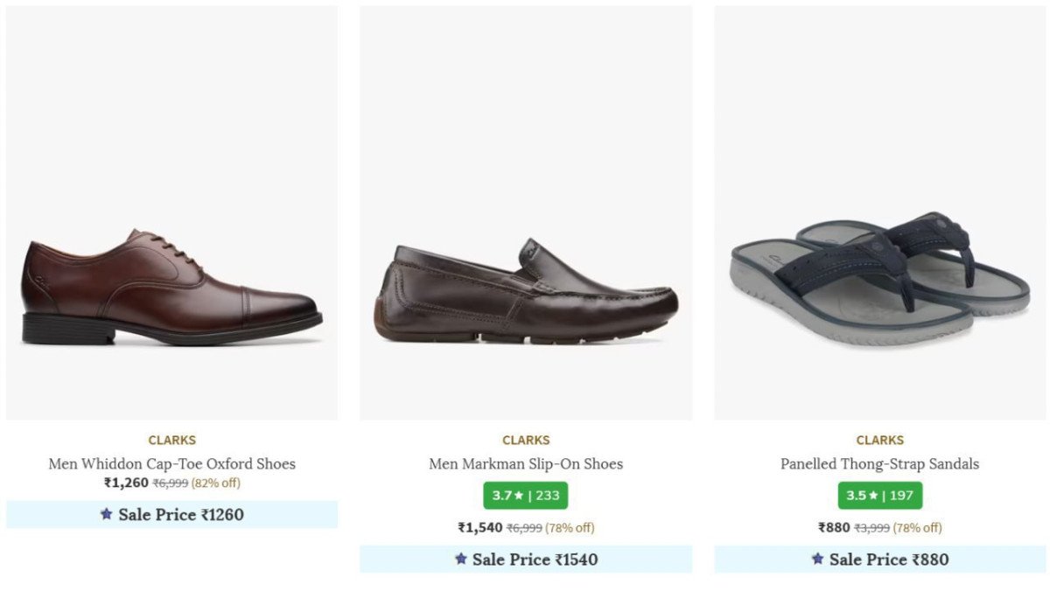Open Men Markman Slip-On Shoes title
The height and width of the screenshot is (591, 1050).
tap(526, 463)
